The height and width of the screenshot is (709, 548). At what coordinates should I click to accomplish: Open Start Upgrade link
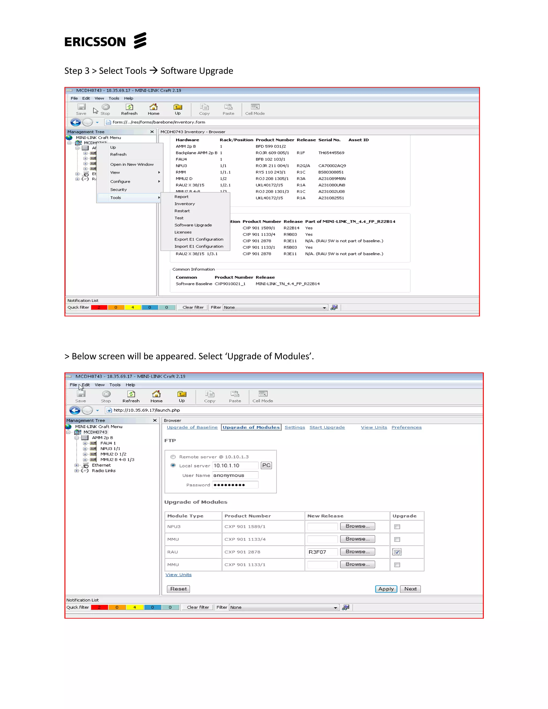point(327,427)
